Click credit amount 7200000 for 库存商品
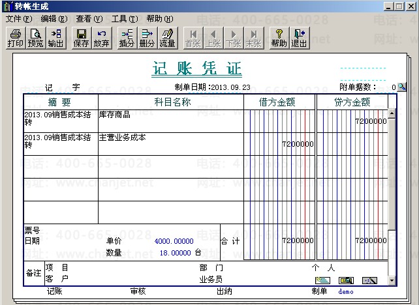This screenshot has height=305, width=419. point(352,121)
